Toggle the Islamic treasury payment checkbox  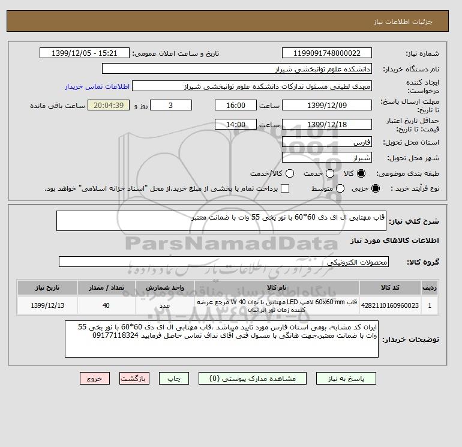pos(285,188)
